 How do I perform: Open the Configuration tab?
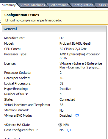83,5
